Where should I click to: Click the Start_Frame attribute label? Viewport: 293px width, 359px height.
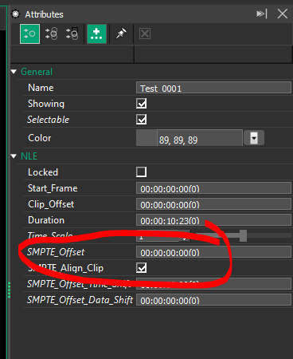(x=53, y=188)
